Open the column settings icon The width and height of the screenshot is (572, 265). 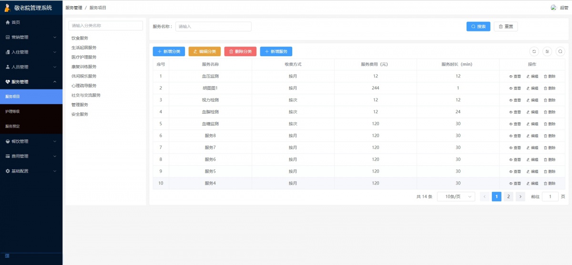pyautogui.click(x=547, y=51)
